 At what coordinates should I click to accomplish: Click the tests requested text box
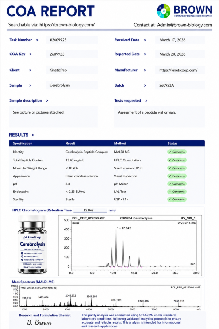point(160,116)
